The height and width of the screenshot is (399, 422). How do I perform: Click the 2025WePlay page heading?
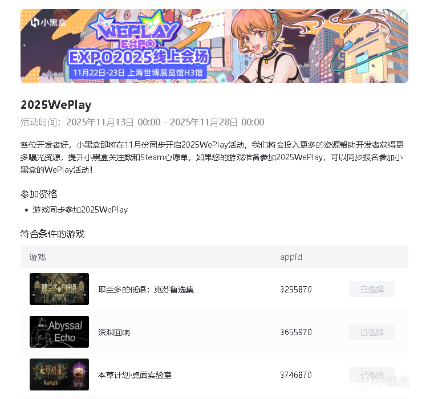pos(56,105)
